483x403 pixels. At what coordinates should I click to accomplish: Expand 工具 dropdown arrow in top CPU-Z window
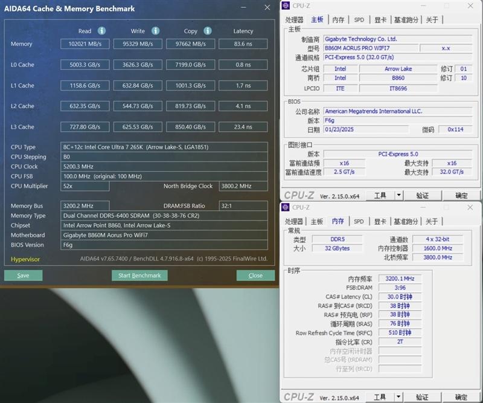399,196
